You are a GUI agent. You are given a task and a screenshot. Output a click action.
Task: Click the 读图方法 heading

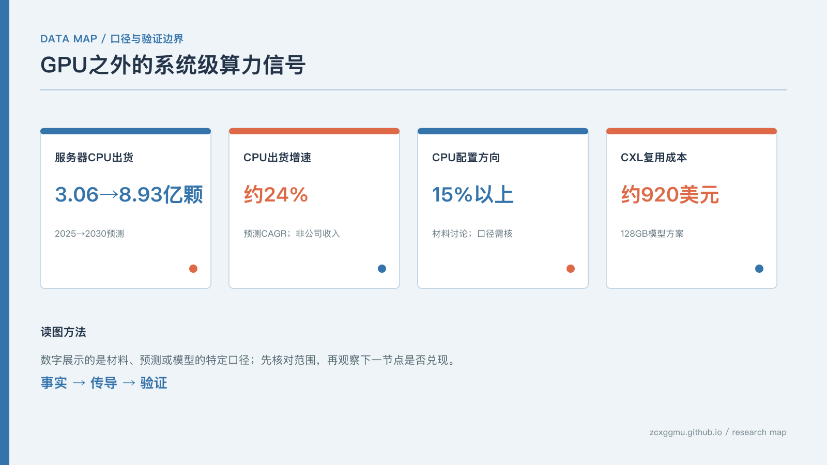(x=63, y=332)
